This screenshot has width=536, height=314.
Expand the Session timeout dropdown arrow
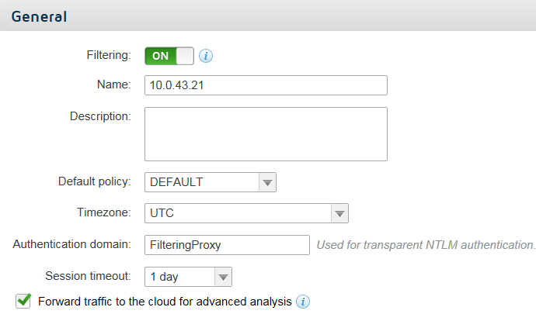tap(223, 277)
